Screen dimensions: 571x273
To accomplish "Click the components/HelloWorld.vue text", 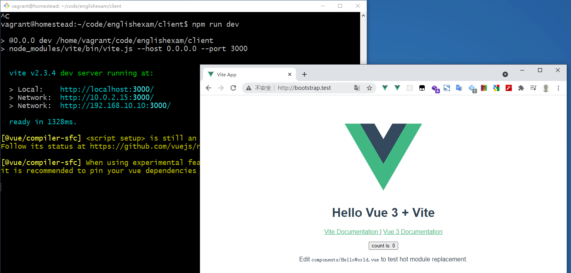I will (x=345, y=259).
